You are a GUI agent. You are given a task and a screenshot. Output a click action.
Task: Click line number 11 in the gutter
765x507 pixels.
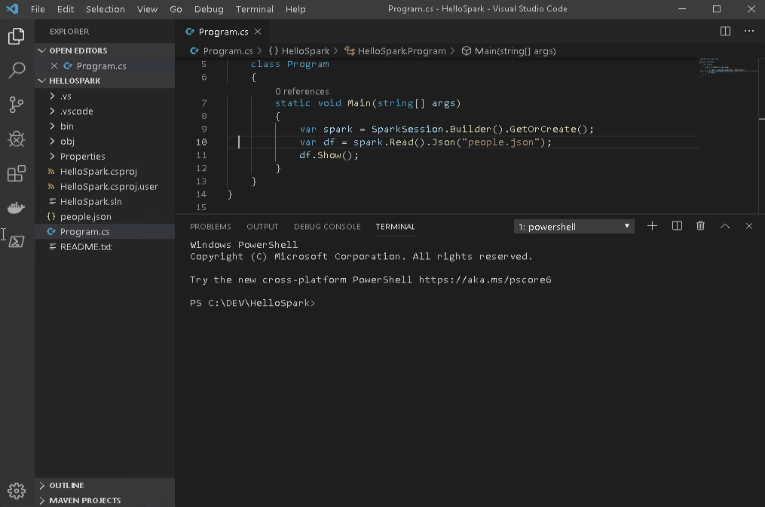pos(201,155)
